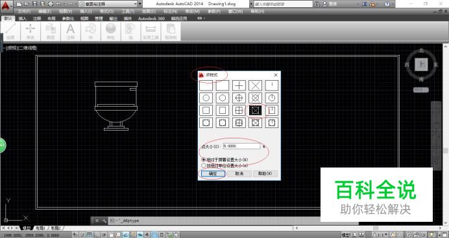
Task: Click the 上 face of the ViewCube
Action: (x=421, y=65)
